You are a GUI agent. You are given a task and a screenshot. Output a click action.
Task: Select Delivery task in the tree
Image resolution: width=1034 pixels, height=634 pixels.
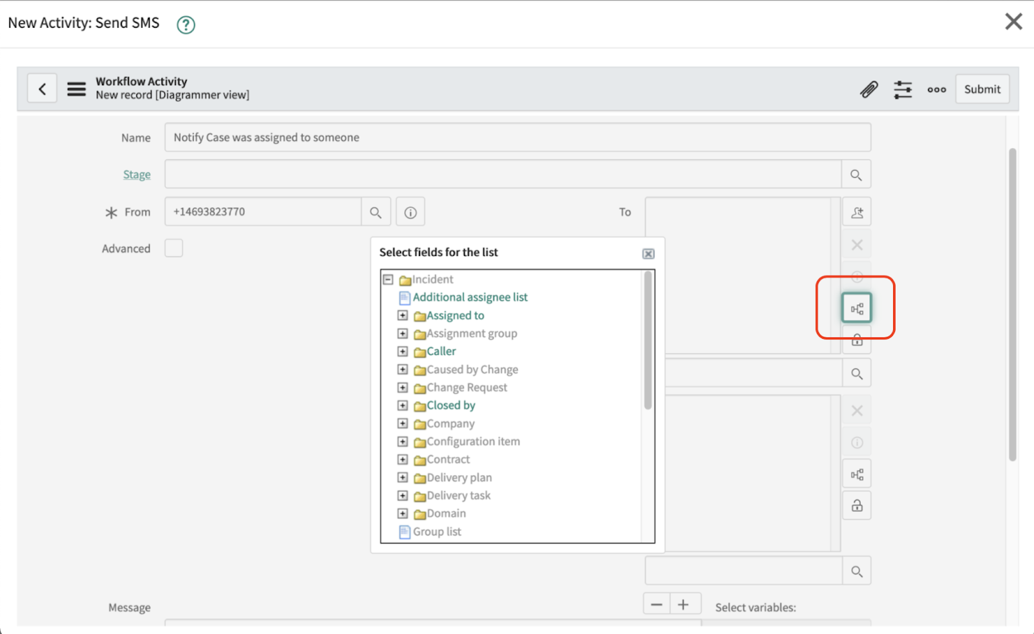pyautogui.click(x=458, y=496)
